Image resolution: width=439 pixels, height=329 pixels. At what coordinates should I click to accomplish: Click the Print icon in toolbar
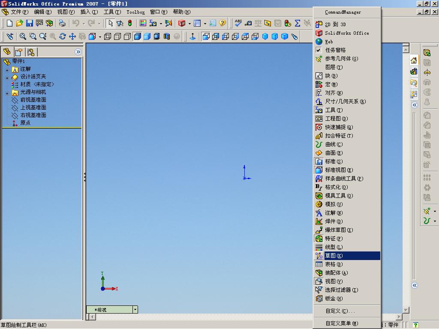click(62, 23)
